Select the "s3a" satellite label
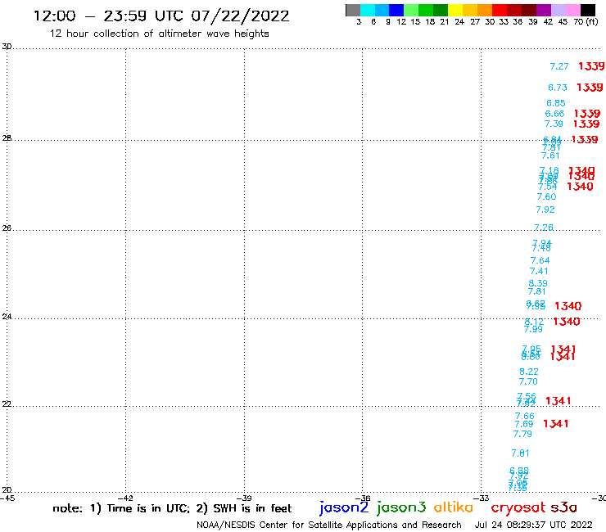The height and width of the screenshot is (532, 606). 564,507
